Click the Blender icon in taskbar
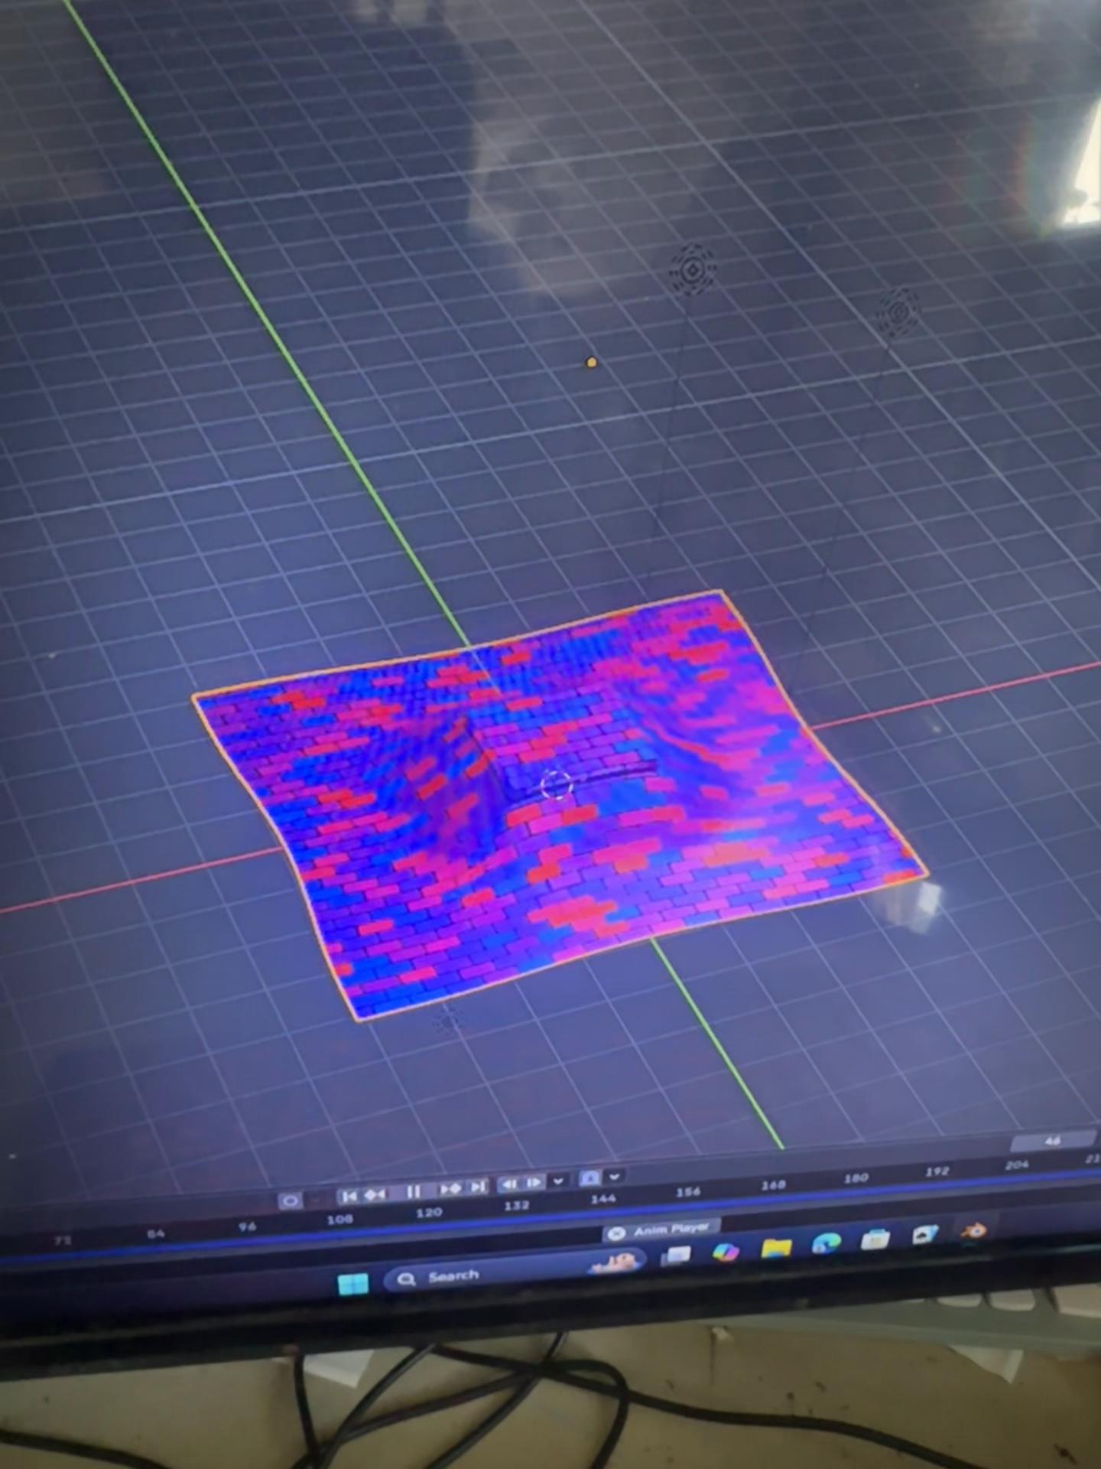This screenshot has width=1101, height=1469. tap(973, 1230)
